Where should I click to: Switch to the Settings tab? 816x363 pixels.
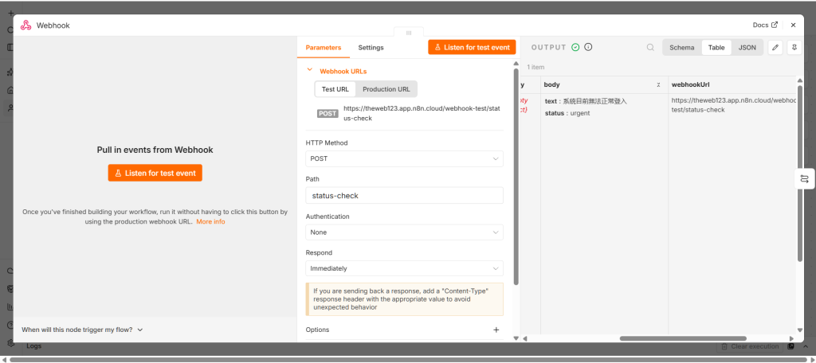[x=371, y=47]
